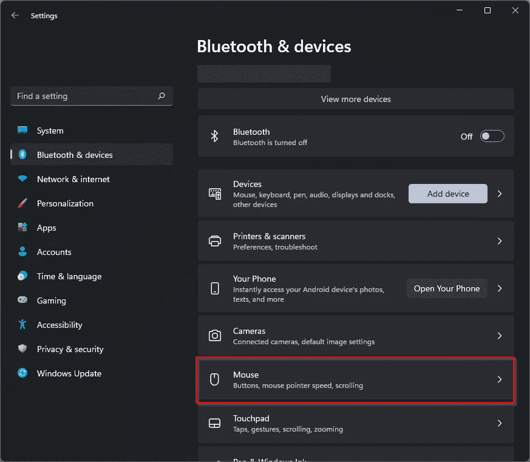Click the Find a setting search box

click(x=92, y=96)
